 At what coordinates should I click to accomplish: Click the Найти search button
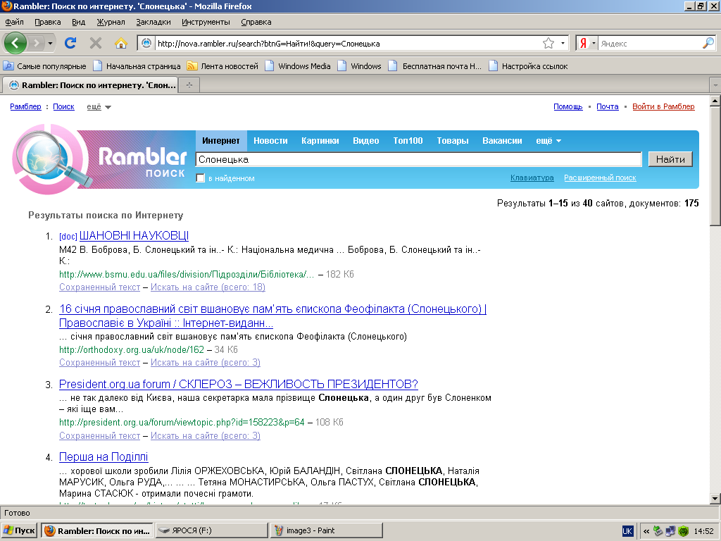click(670, 159)
